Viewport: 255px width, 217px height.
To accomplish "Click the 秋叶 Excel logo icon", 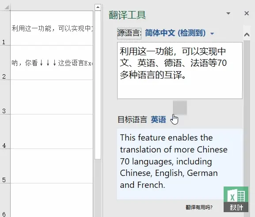I will tap(236, 199).
